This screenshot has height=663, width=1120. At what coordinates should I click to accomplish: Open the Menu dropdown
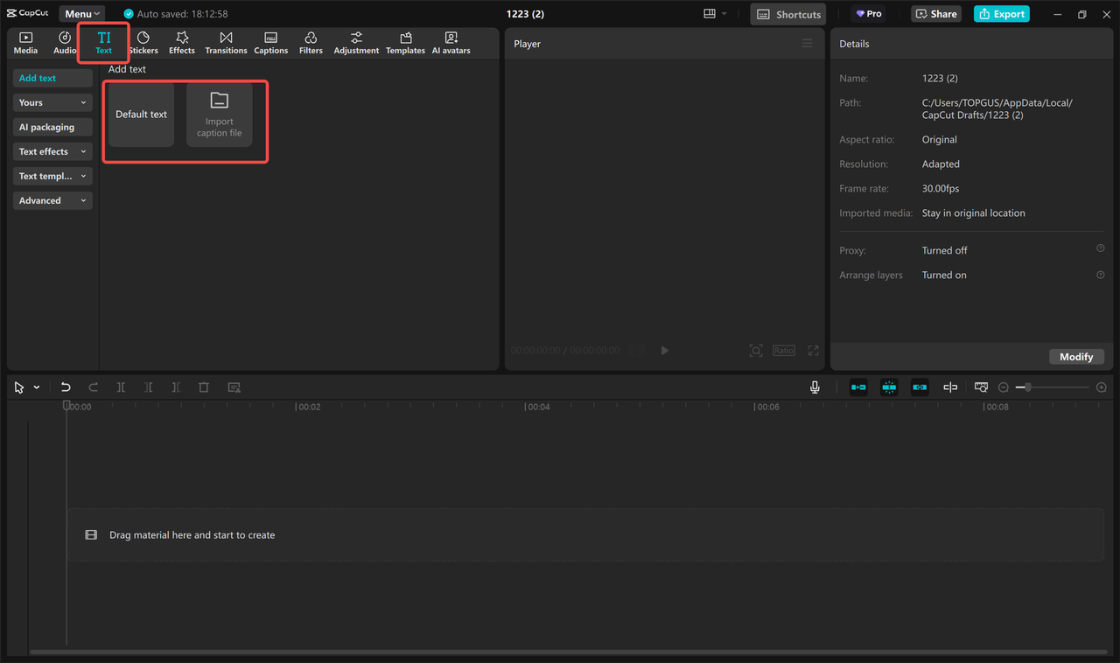coord(81,13)
